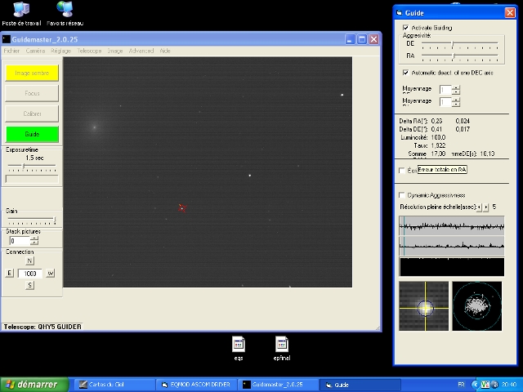
Task: Click the N connection direction button
Action: coord(29,261)
